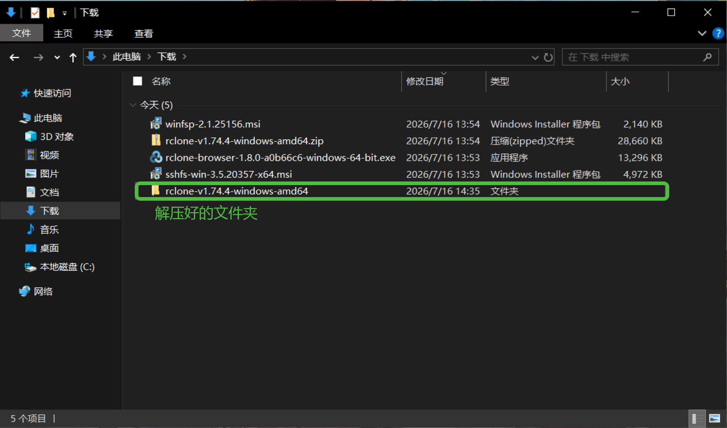Viewport: 727px width, 428px height.
Task: Expand the address bar history dropdown
Action: point(535,57)
